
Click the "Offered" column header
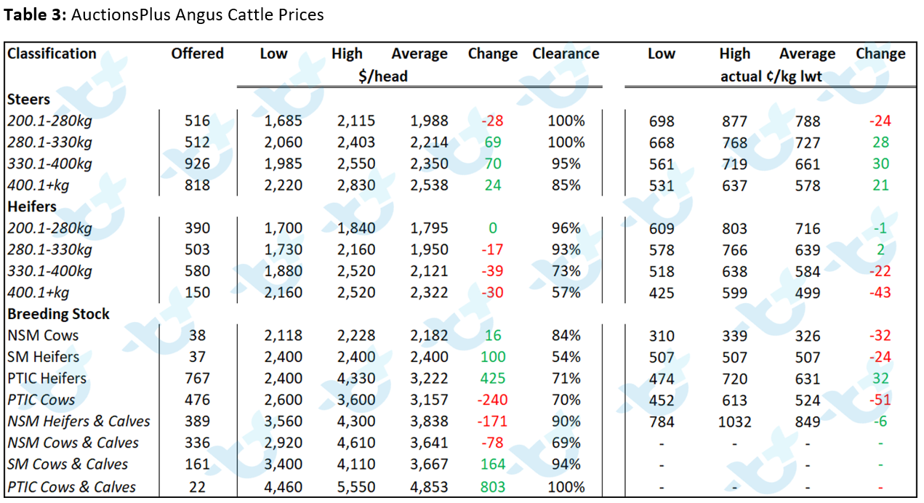[197, 54]
